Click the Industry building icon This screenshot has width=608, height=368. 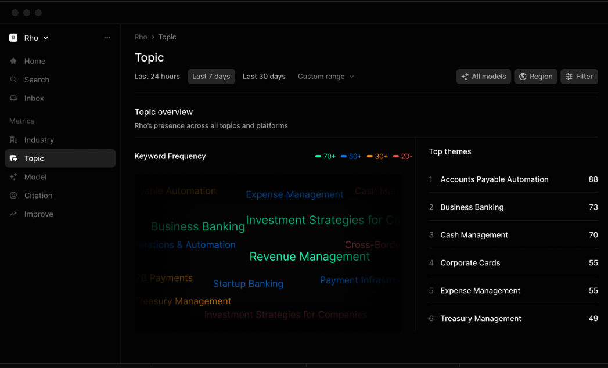[x=13, y=140]
